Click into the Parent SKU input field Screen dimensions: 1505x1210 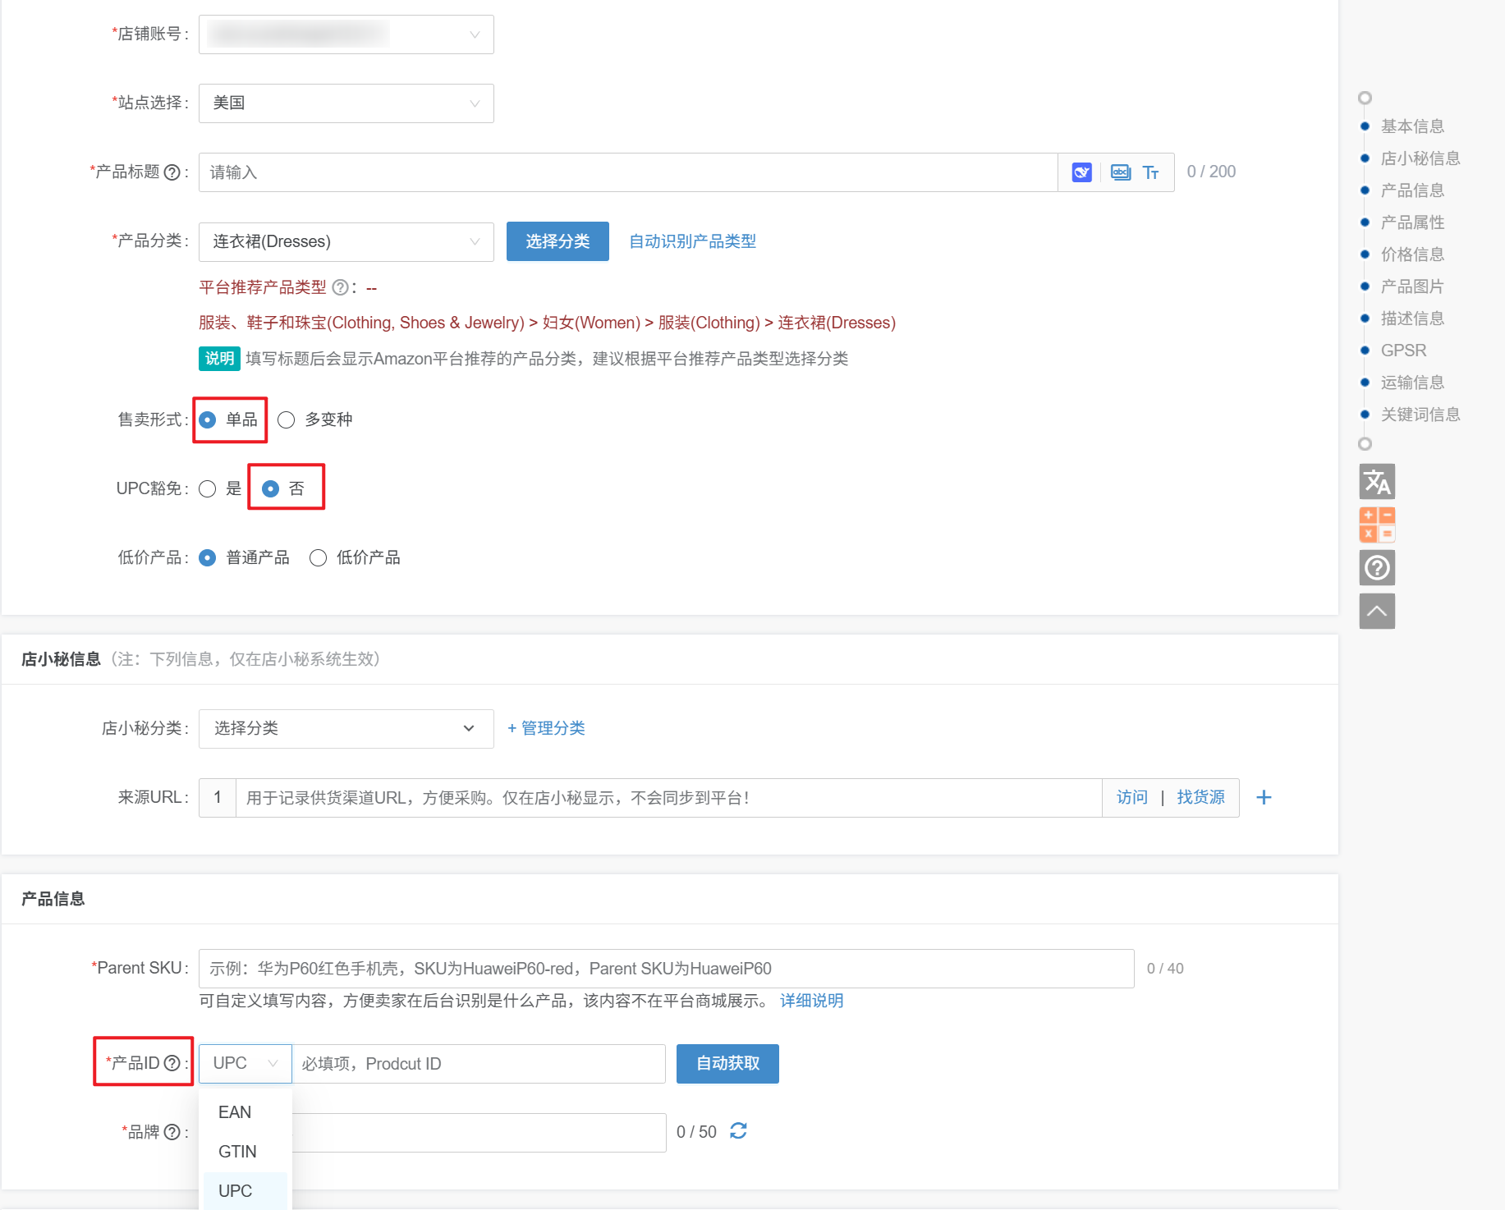tap(665, 969)
